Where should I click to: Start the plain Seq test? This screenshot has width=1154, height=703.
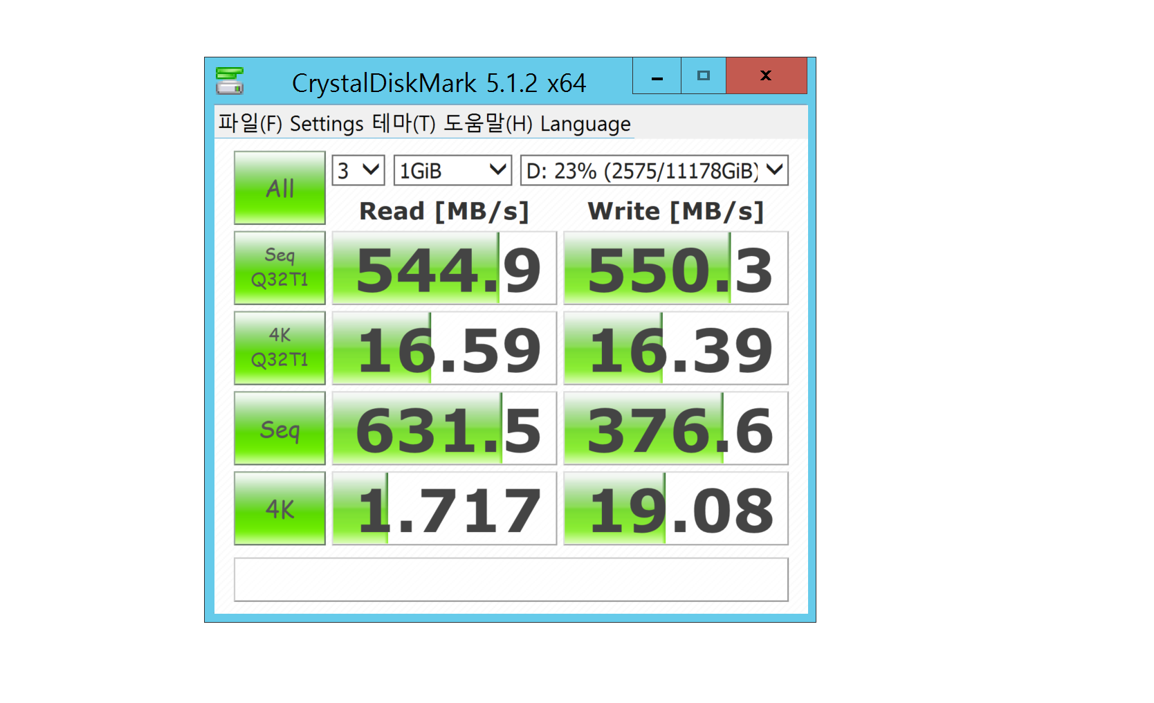(x=280, y=428)
